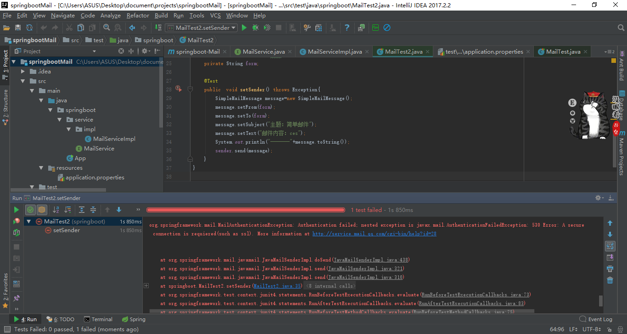627x334 pixels.
Task: Click the Print icon beside the console
Action: pos(610,269)
